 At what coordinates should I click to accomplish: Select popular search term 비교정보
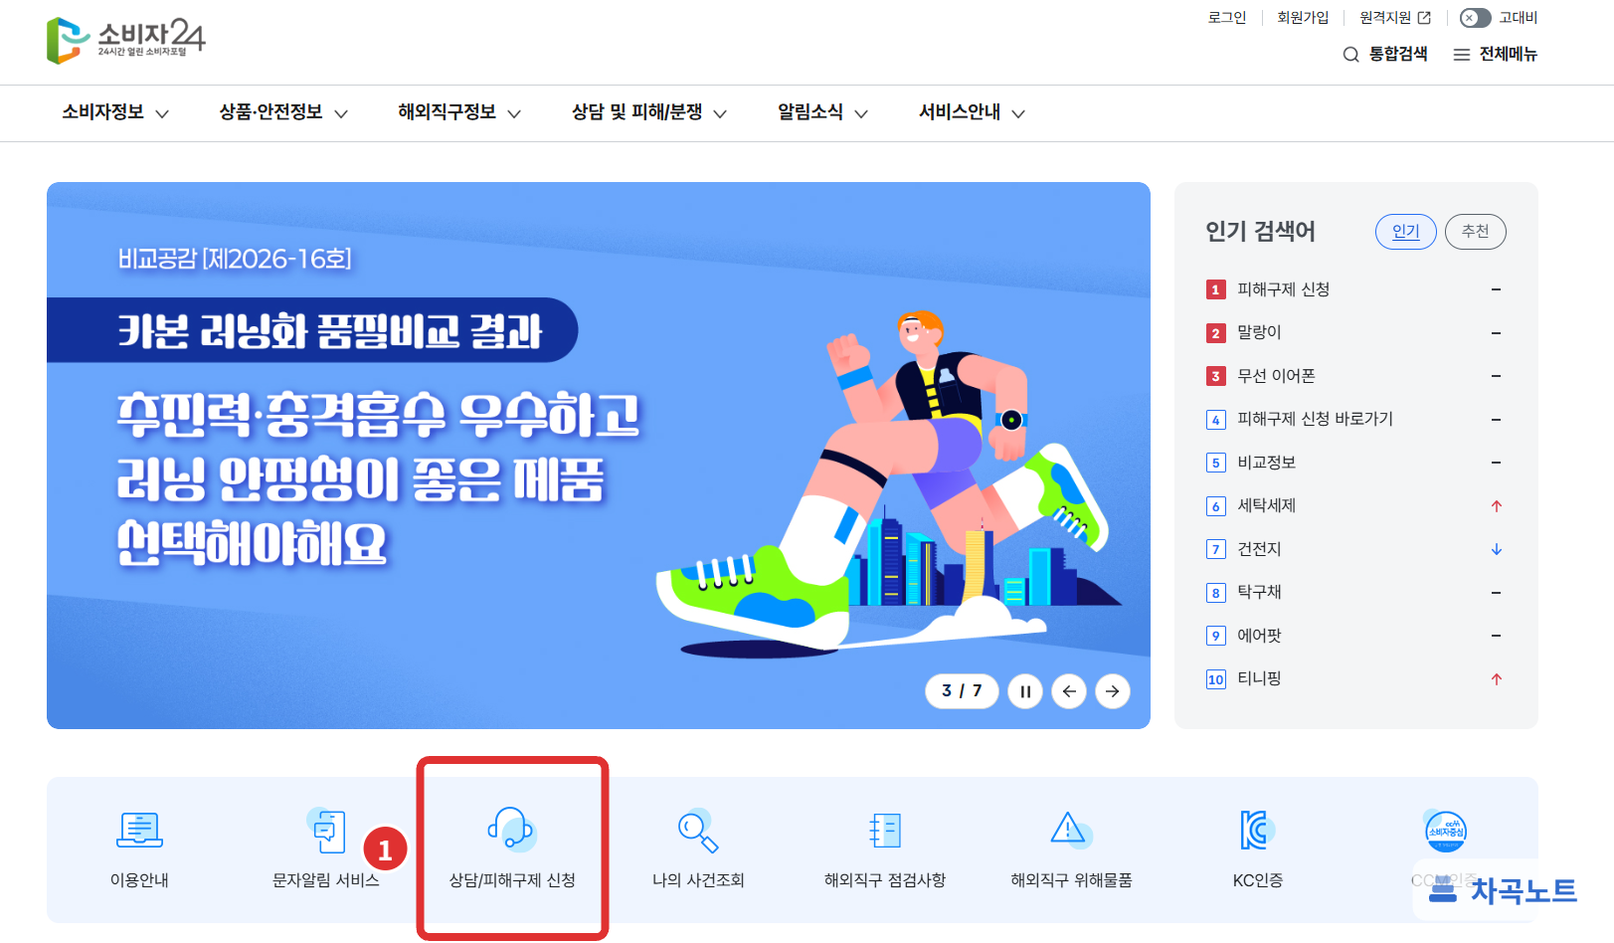(x=1266, y=463)
